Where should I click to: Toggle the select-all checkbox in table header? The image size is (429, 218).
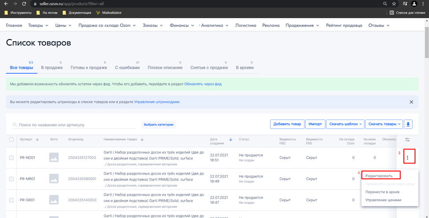click(x=11, y=140)
